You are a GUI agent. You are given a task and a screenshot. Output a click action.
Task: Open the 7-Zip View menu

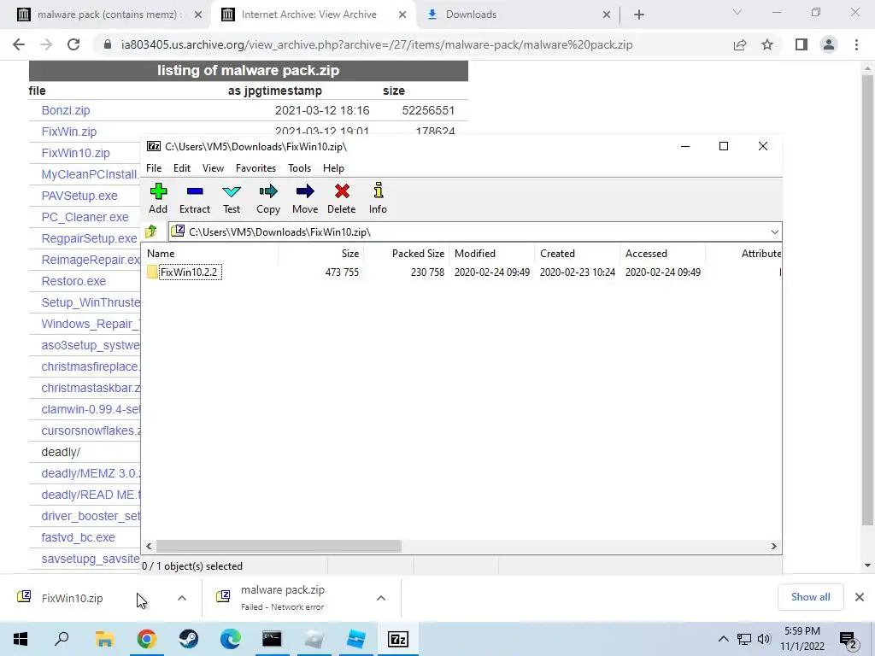[213, 168]
